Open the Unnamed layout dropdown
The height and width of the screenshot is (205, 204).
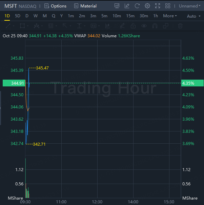(x=190, y=6)
